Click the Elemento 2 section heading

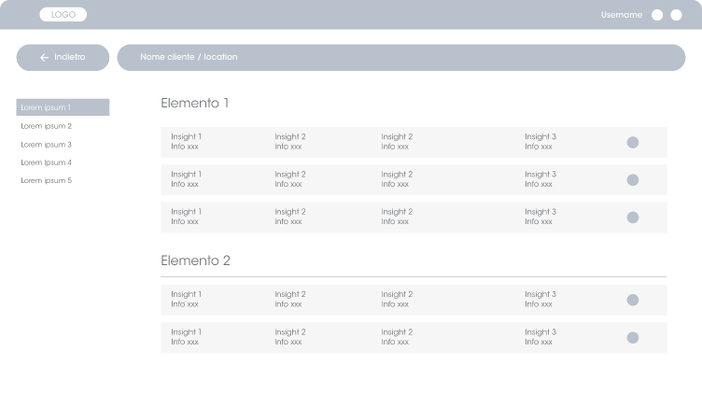coord(195,260)
